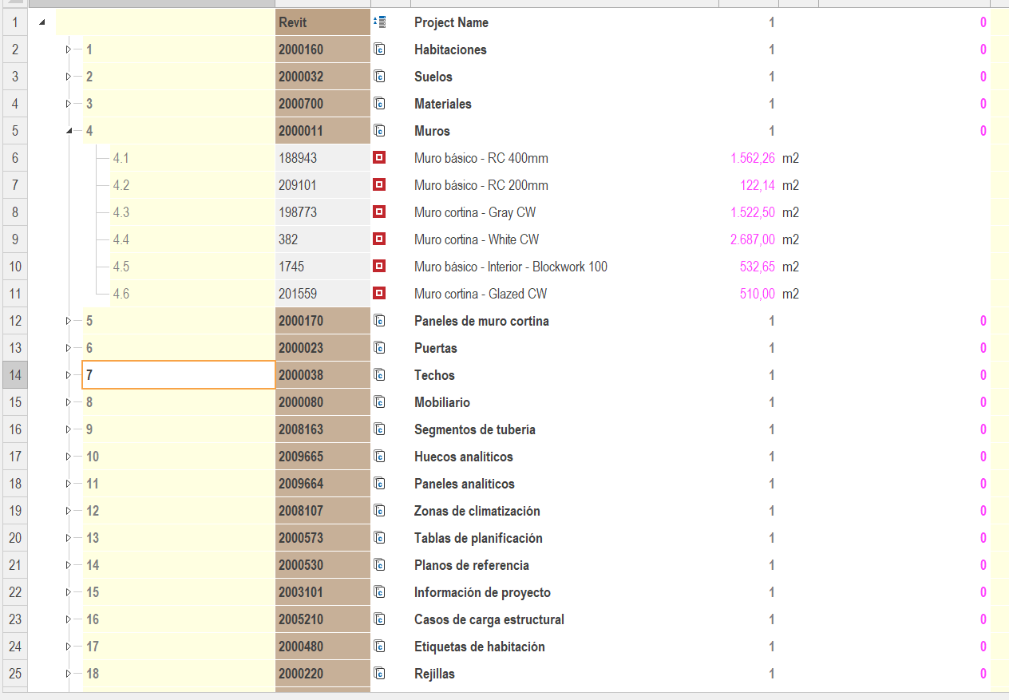Click chapter icon for Información de proyecto

click(379, 592)
